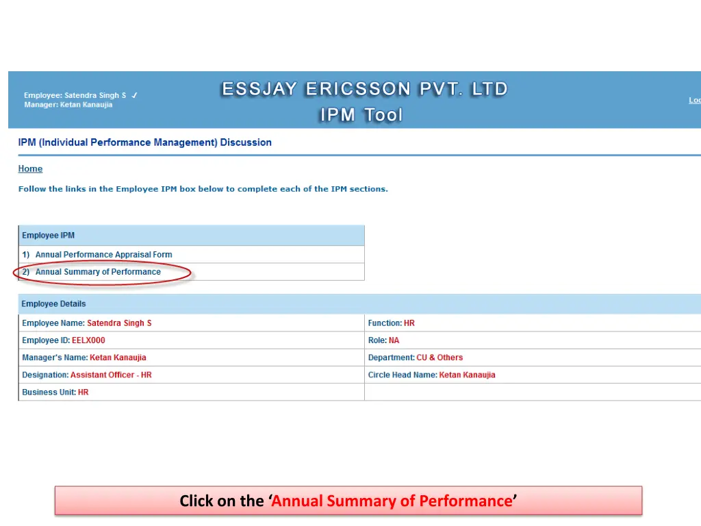Click the red instruction banner at bottom

point(348,501)
